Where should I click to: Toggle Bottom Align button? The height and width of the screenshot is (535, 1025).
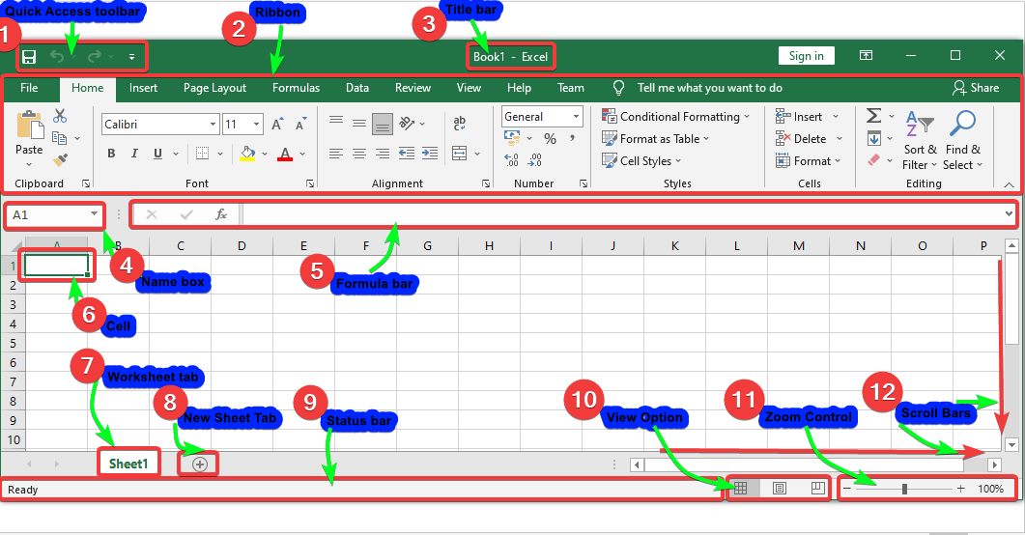pos(383,124)
